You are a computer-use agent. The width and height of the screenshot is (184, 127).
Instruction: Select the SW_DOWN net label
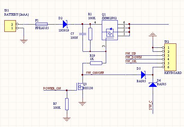pyautogui.click(x=133, y=57)
